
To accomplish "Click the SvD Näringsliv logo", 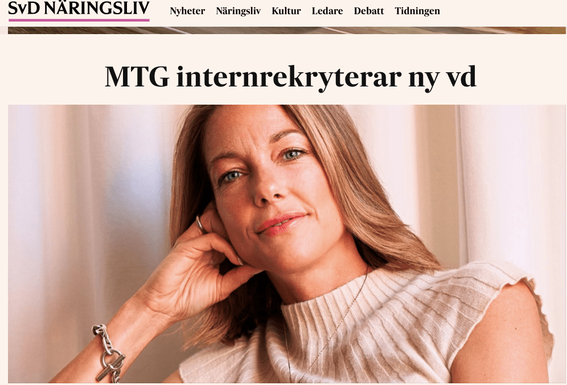I will tap(79, 10).
